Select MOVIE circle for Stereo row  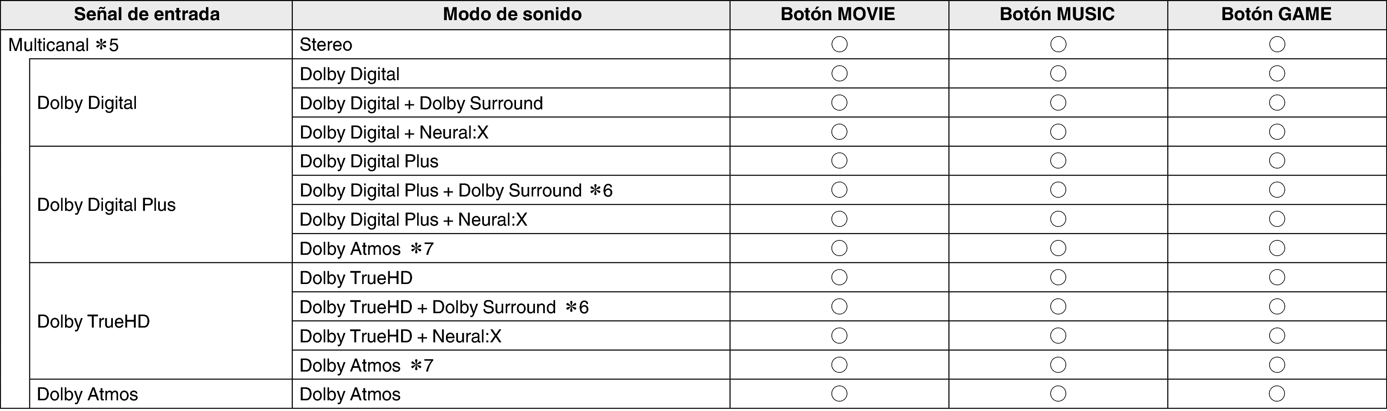pyautogui.click(x=839, y=44)
